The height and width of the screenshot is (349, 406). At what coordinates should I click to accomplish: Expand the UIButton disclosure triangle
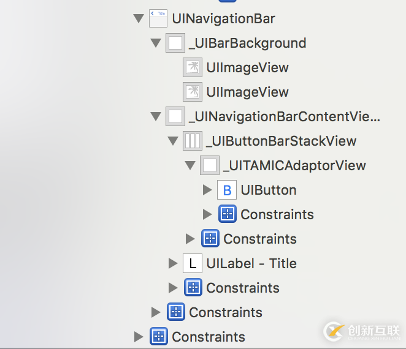tap(207, 190)
